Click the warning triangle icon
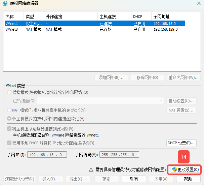204x185 pixels. point(91,169)
